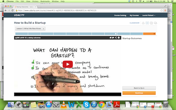Viewport: 176px width, 110px height.
Task: Jump to the first lesson progress segment
Action: [x=21, y=34]
